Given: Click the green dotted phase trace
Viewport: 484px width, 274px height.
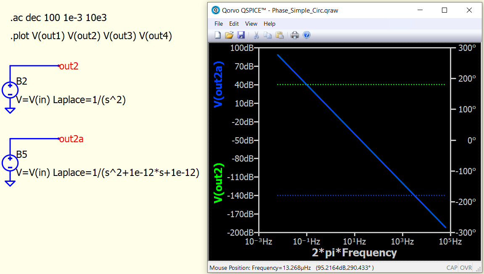Looking at the screenshot, I should coord(361,84).
